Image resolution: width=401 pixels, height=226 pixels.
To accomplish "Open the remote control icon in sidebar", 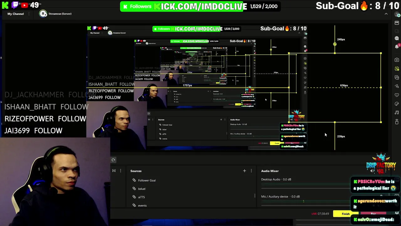I will [397, 122].
